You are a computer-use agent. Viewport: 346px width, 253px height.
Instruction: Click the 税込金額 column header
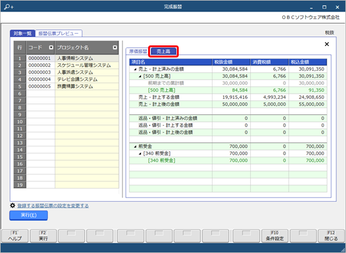[x=308, y=62]
